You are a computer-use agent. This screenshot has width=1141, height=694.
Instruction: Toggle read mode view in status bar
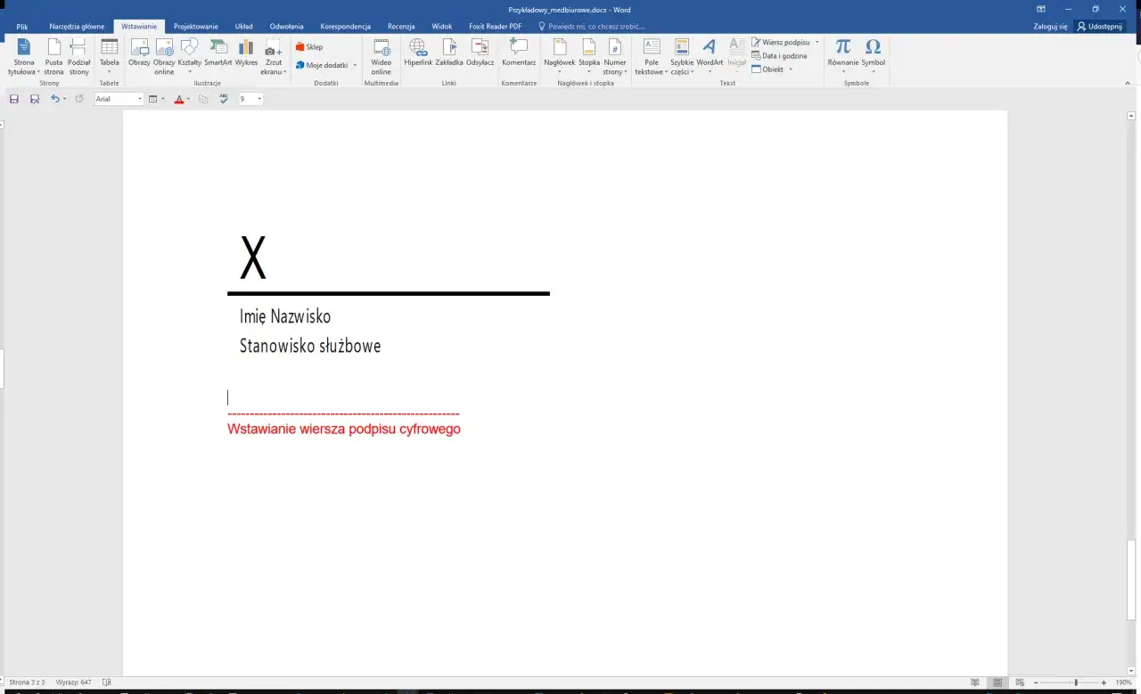click(975, 682)
